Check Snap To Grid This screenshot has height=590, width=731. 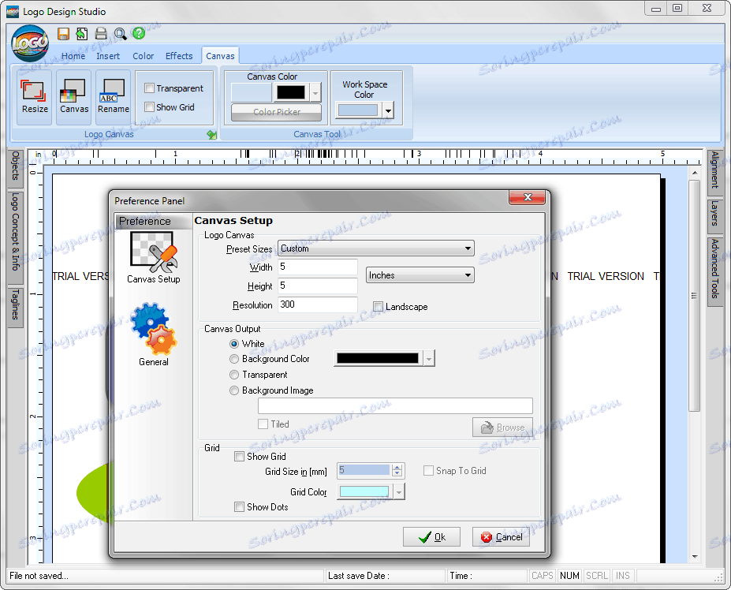[428, 471]
